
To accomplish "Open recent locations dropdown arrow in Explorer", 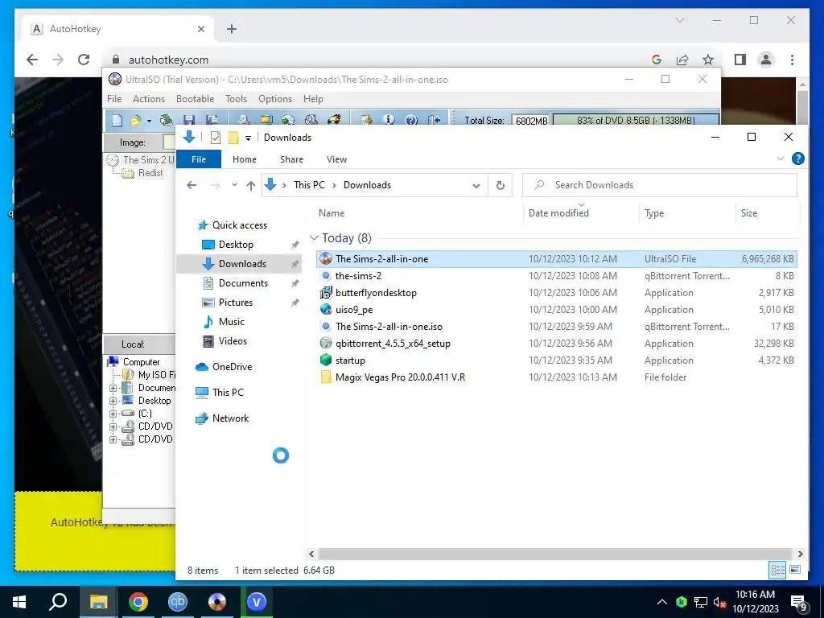I will pyautogui.click(x=234, y=185).
